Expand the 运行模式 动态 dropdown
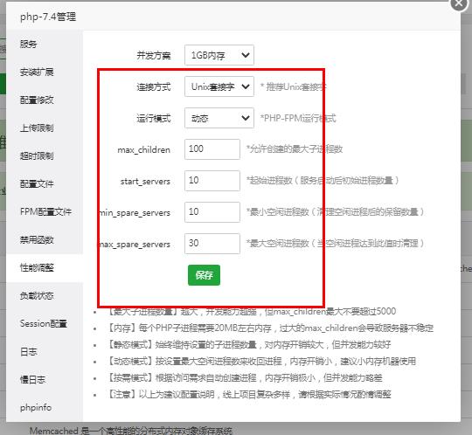 click(x=219, y=118)
